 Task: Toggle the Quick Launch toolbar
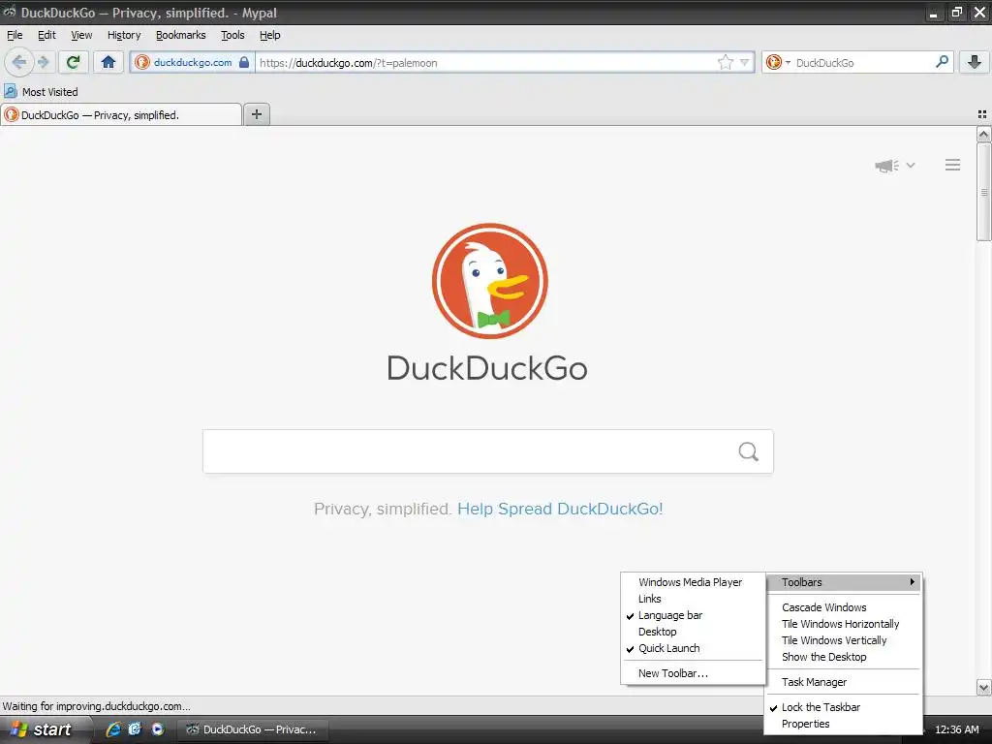693,648
